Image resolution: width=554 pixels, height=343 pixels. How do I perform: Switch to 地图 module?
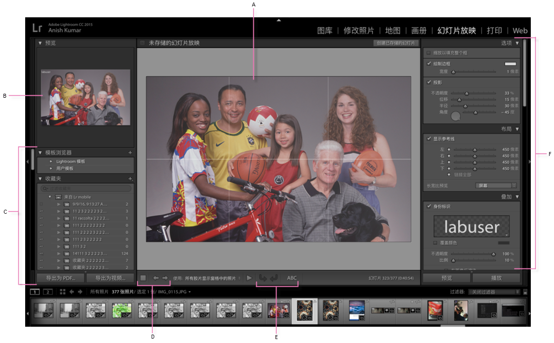coord(393,31)
